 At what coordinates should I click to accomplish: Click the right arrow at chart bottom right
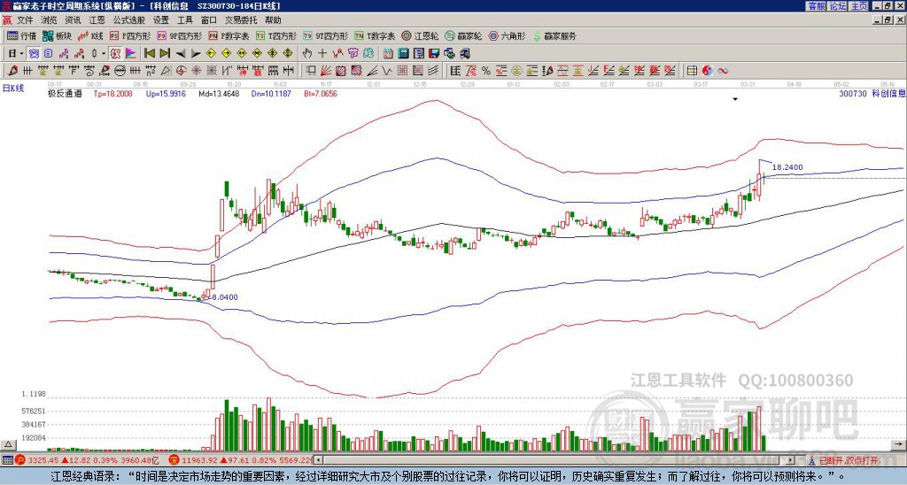click(898, 444)
